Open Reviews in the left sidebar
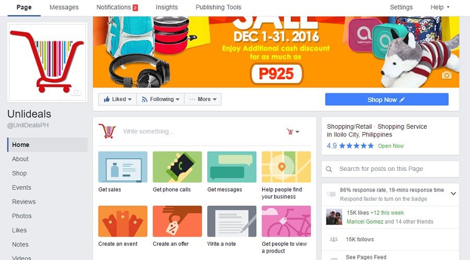The height and width of the screenshot is (260, 470). [x=24, y=202]
